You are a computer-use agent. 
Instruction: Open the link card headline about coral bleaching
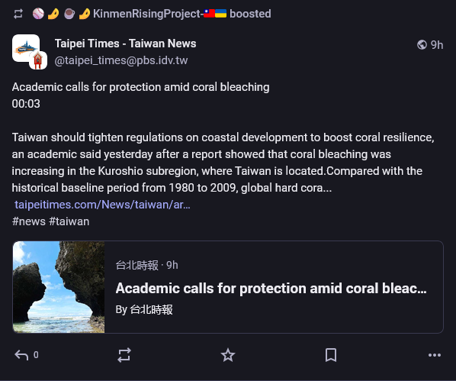tap(271, 289)
